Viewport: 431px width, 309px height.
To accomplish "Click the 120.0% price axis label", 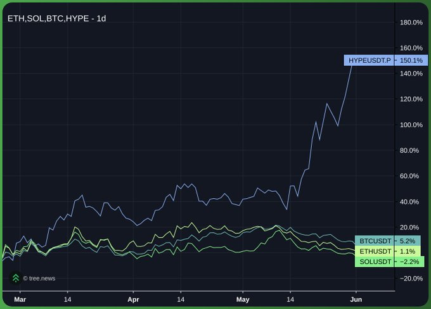I will [411, 99].
